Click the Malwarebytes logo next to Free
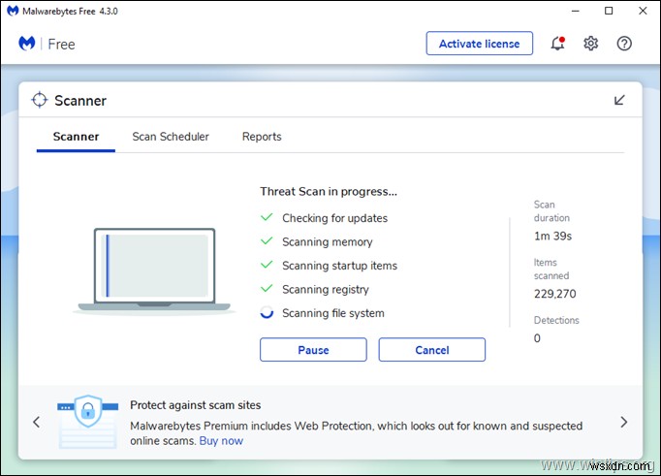The image size is (661, 476). coord(27,44)
